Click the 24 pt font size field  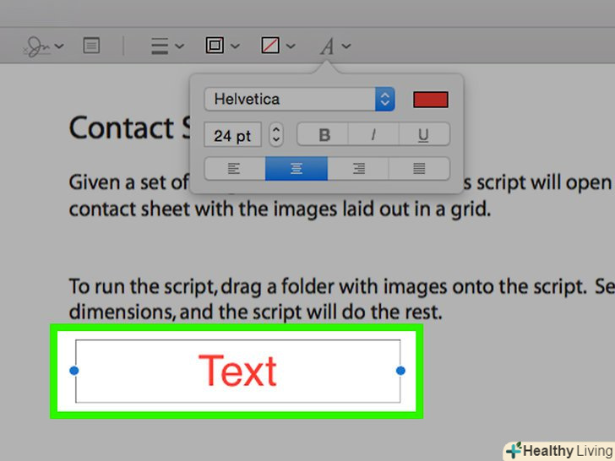[232, 134]
